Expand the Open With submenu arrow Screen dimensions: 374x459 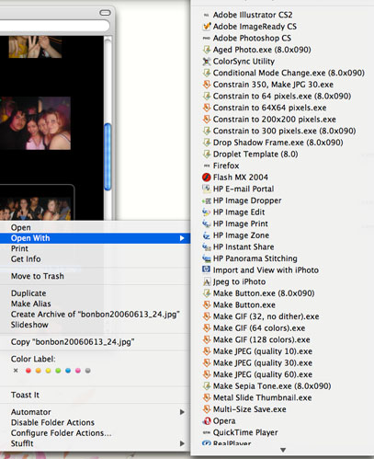tap(182, 238)
